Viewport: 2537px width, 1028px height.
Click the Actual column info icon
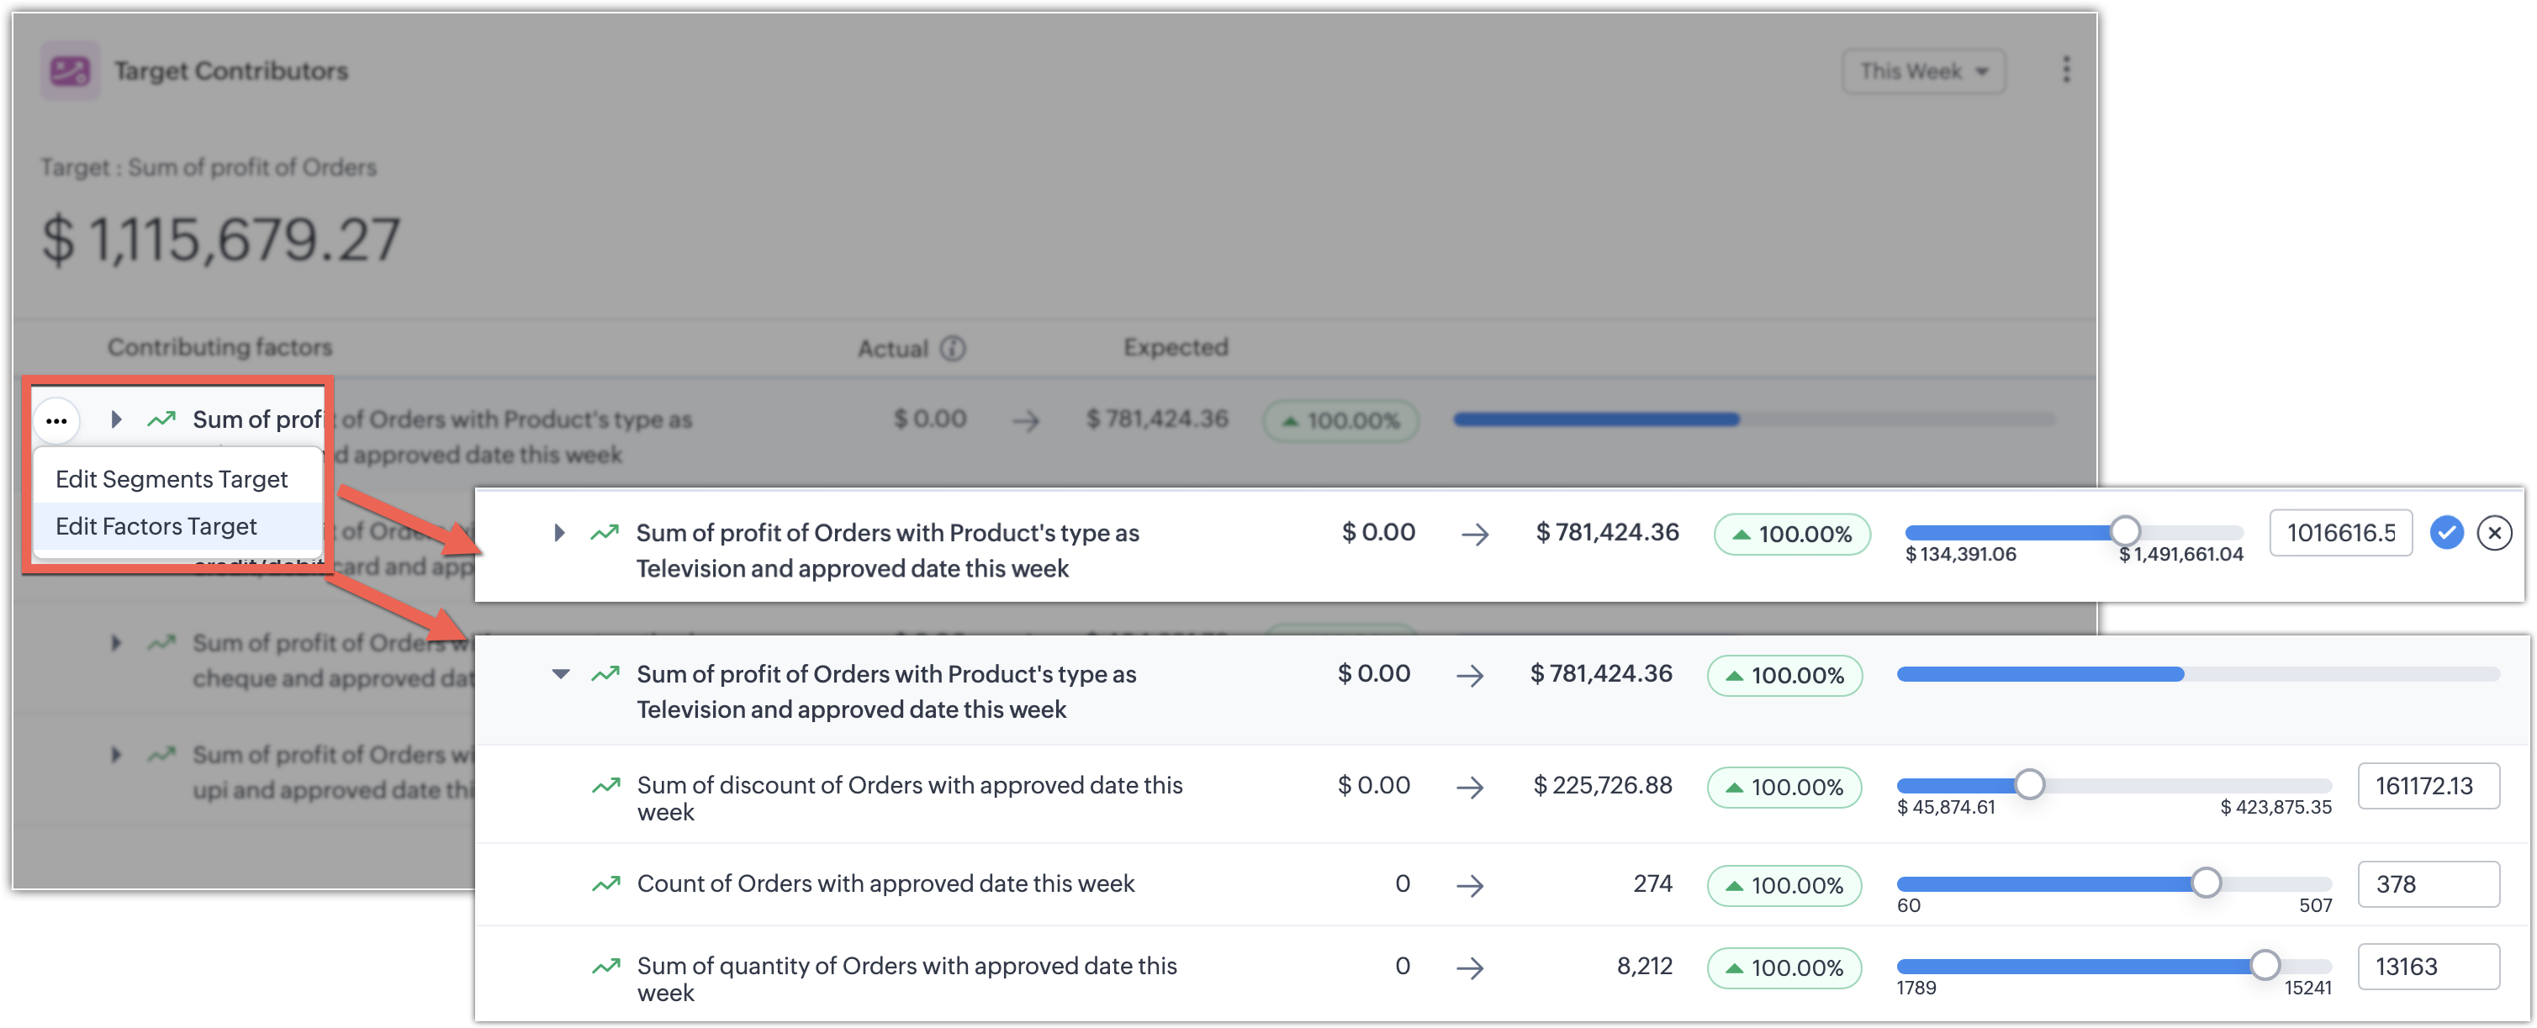click(x=953, y=349)
